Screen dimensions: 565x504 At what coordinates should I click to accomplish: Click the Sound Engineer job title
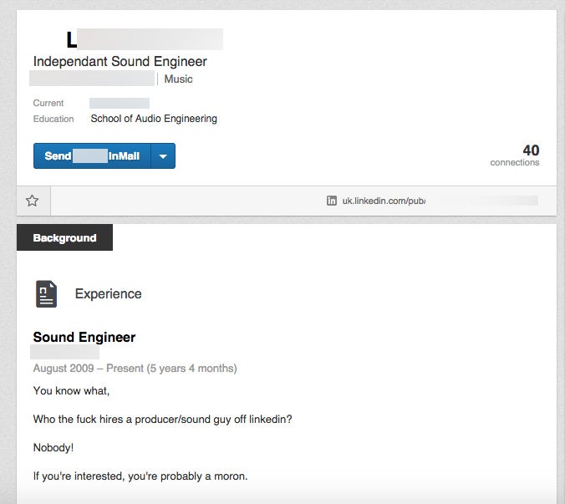pyautogui.click(x=84, y=338)
